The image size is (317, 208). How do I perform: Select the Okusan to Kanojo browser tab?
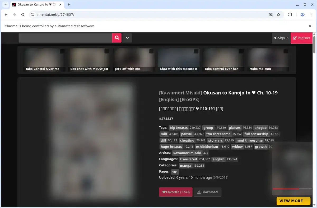[x=36, y=4]
